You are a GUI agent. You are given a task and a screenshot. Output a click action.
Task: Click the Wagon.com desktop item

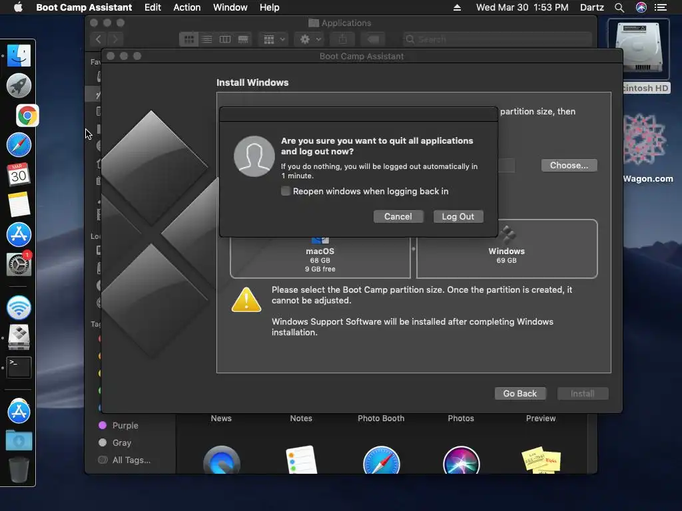coord(645,148)
